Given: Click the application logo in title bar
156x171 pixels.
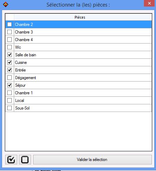Looking at the screenshot, I should (6, 5).
